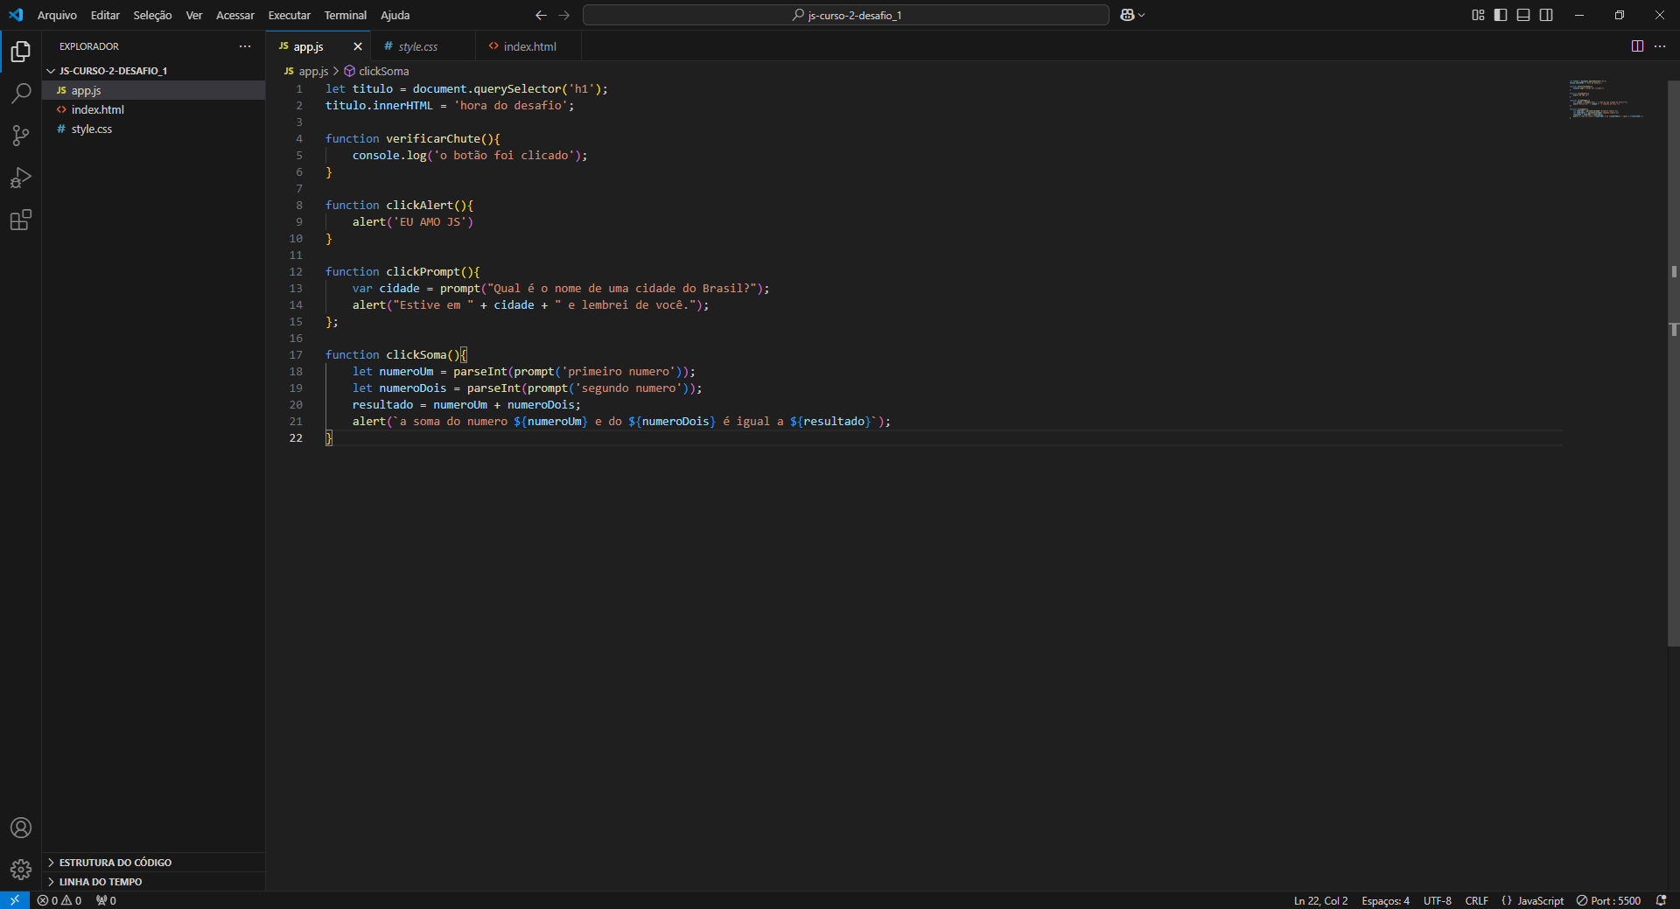Click the clickSoma breadcrumb item
Screen dimensions: 1680x909
[376, 71]
